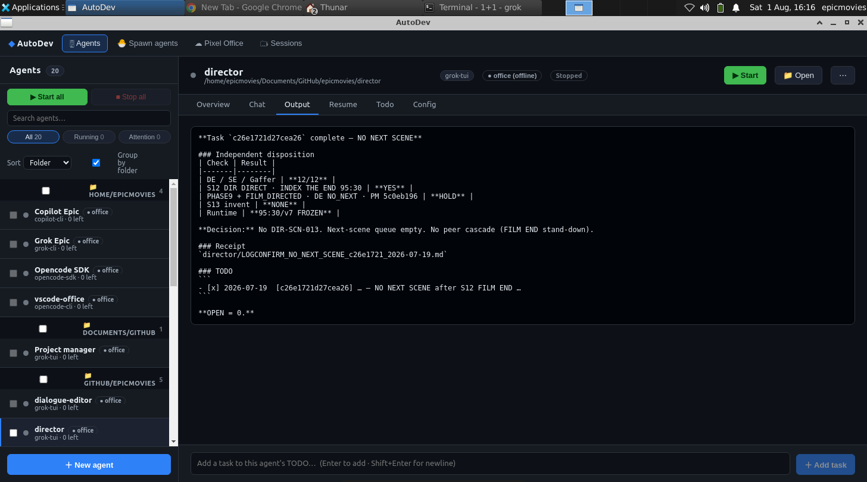Viewport: 867px width, 482px height.
Task: Click status dot of dialogue-editor agent
Action: pos(26,403)
